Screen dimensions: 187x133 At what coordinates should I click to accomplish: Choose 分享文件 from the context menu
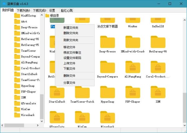70,83
